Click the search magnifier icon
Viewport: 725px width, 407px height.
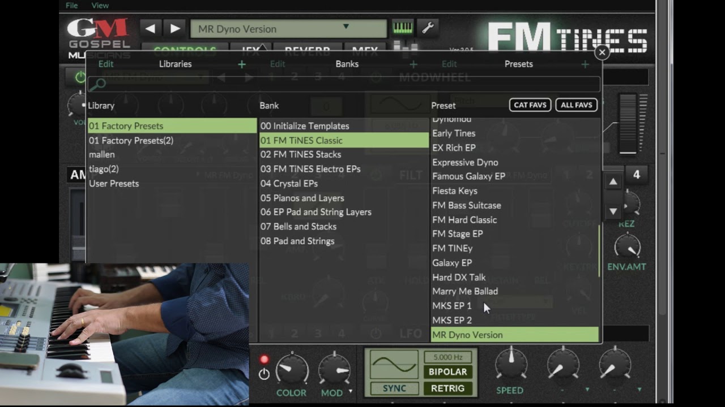pyautogui.click(x=97, y=84)
